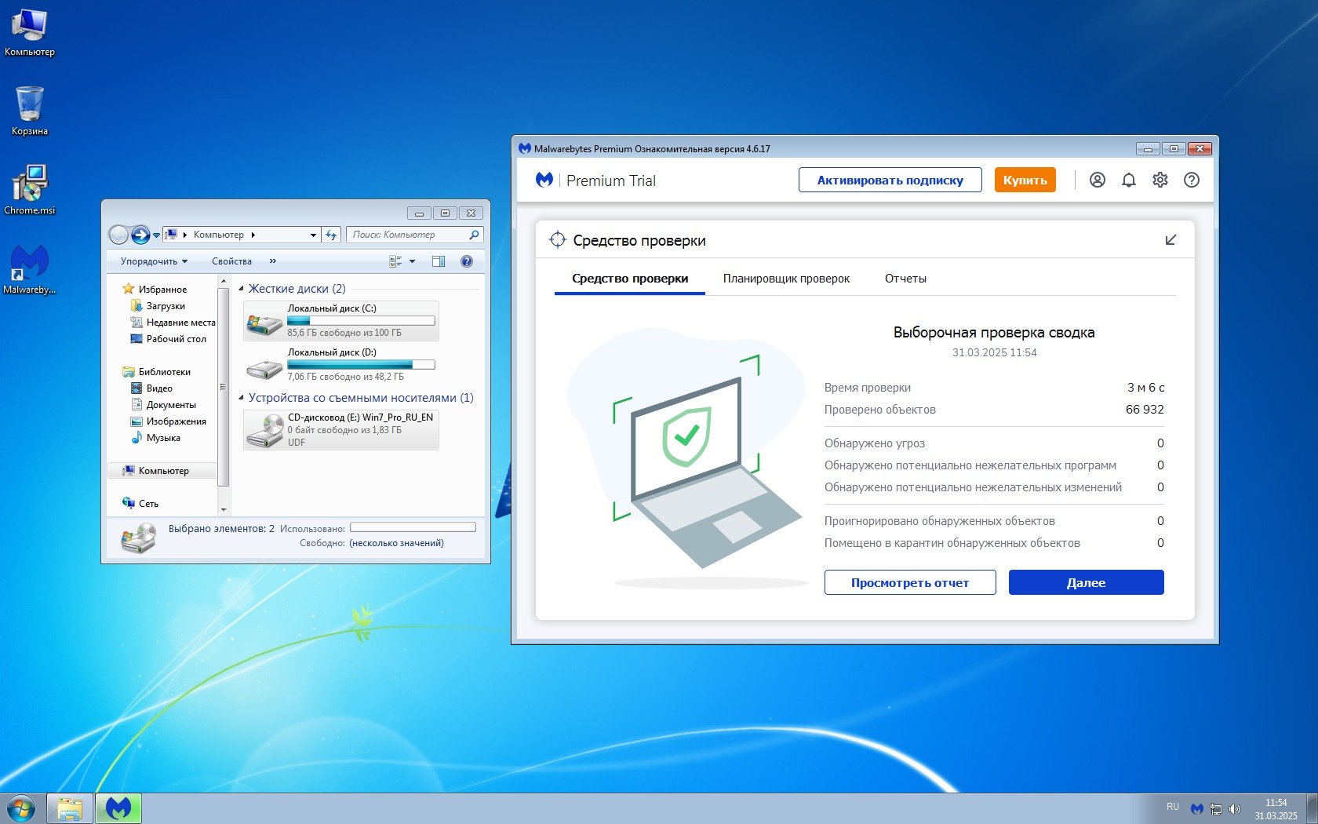Screen dimensions: 1318x824
Task: Open Explorer help icon
Action: point(467,261)
